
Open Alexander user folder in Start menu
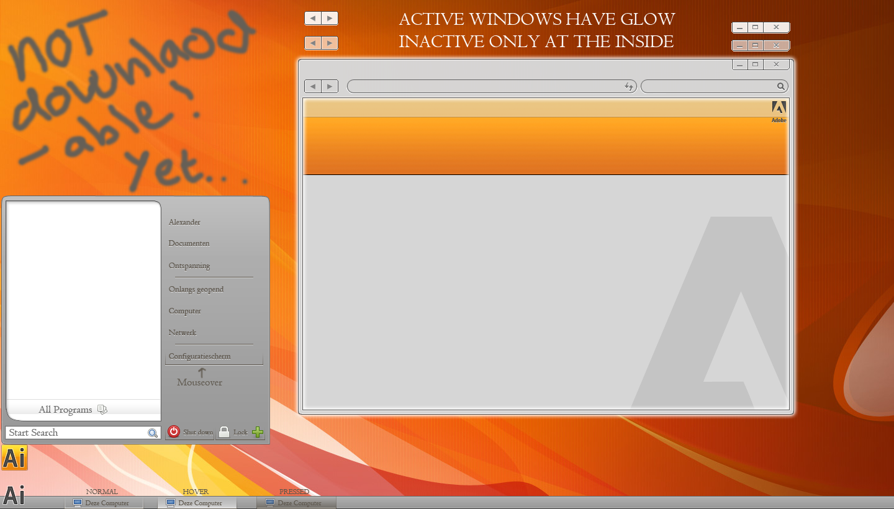(x=184, y=222)
